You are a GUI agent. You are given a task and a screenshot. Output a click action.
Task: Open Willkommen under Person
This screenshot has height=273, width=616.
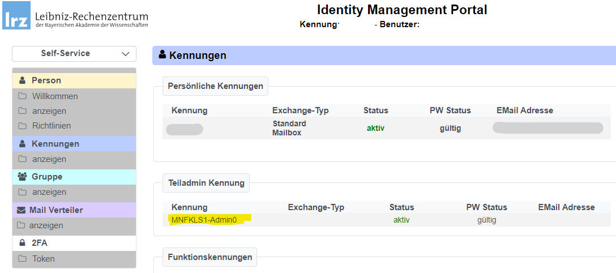55,96
